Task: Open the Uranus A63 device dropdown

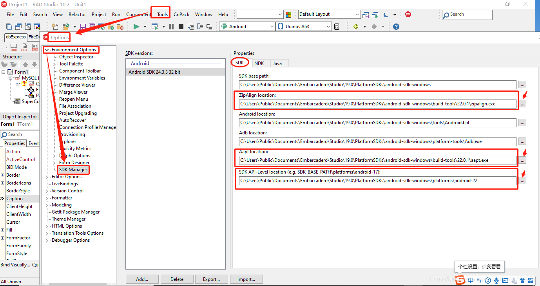Action: pos(328,27)
